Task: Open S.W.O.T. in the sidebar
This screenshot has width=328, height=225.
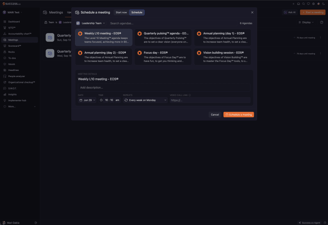Action: coord(19,88)
